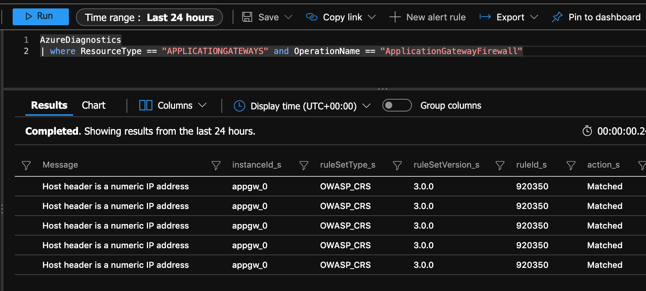Click the plus icon for New alert rule
Viewport: 646px width, 291px height.
click(x=395, y=17)
